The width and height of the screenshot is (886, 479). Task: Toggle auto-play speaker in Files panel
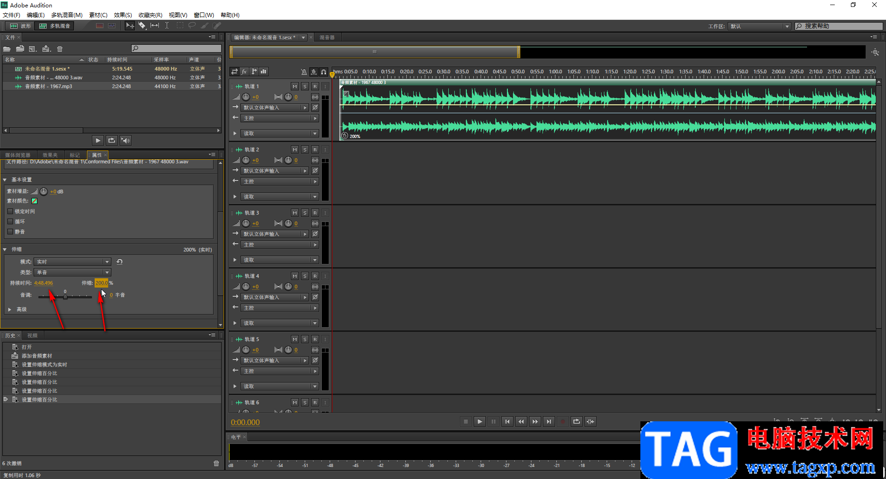(125, 140)
